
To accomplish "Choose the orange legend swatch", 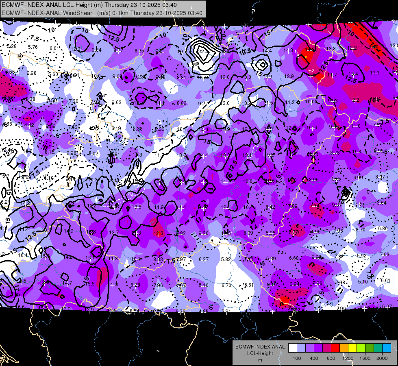I will 344,348.
